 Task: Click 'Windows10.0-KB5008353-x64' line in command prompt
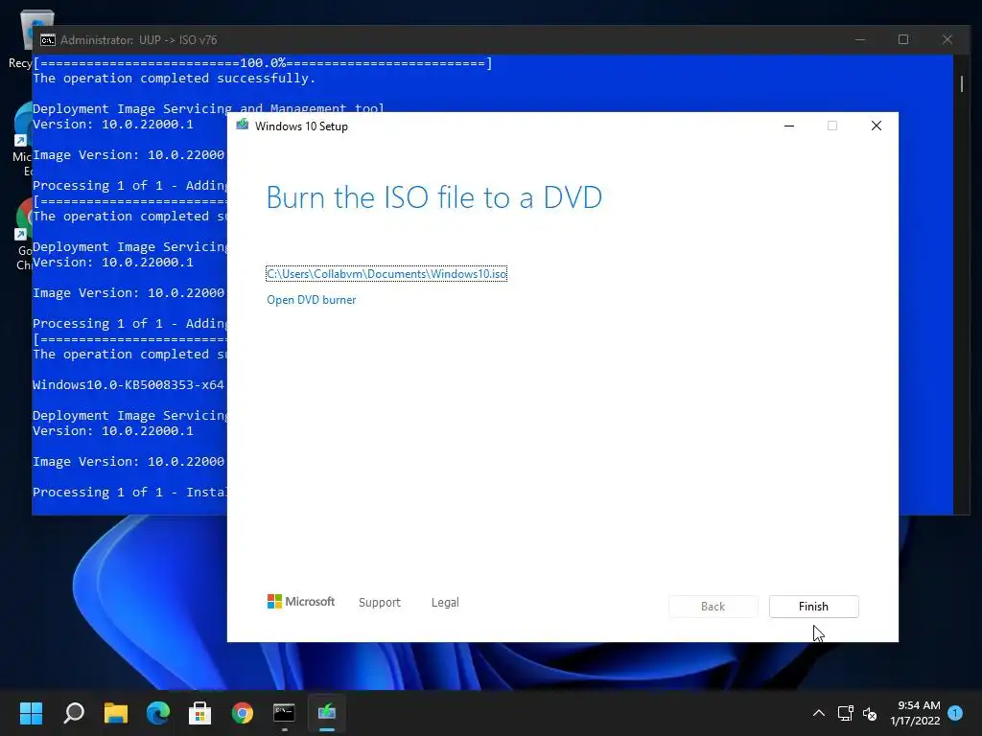pos(129,385)
